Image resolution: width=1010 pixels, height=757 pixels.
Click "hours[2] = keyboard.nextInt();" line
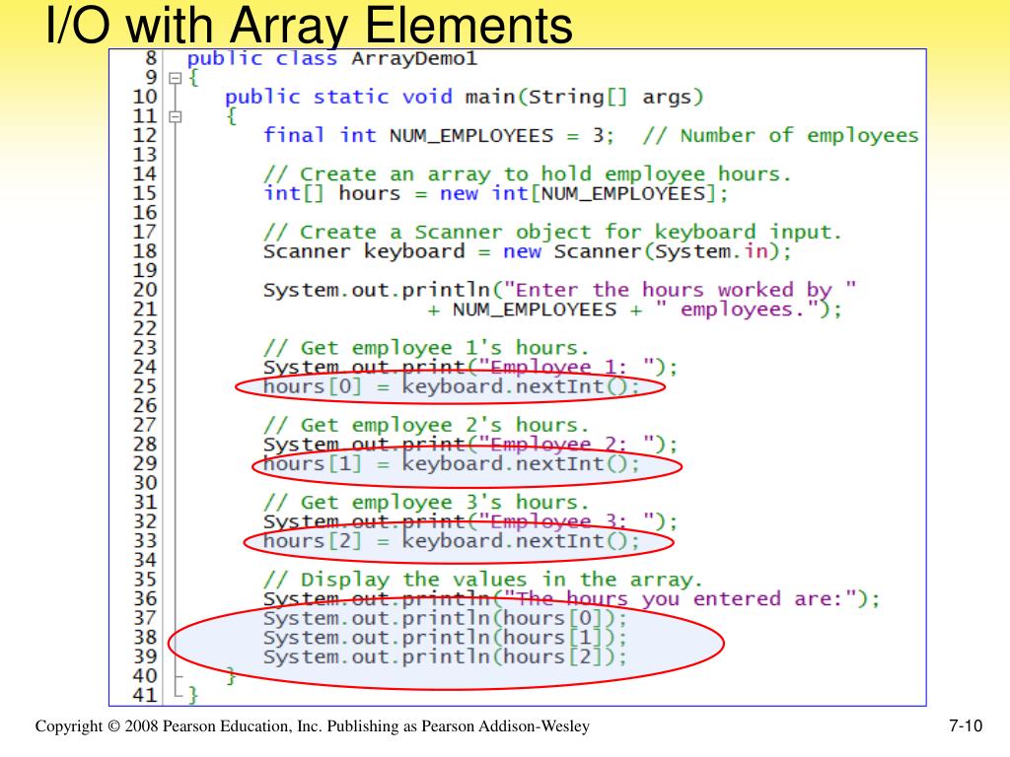point(451,541)
